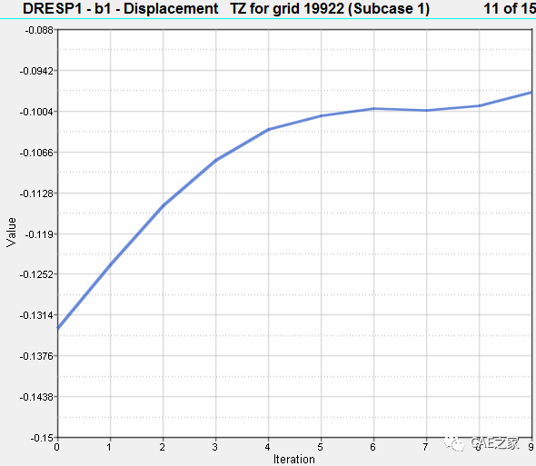This screenshot has width=536, height=466.
Task: Click the -0.088 y-axis tick label
Action: [x=39, y=30]
